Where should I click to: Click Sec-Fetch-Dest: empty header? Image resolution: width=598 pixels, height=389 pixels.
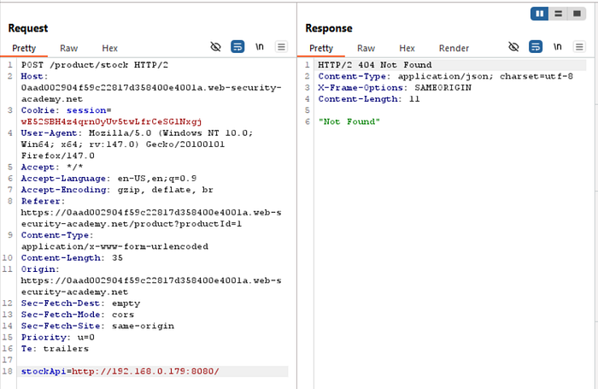(80, 304)
